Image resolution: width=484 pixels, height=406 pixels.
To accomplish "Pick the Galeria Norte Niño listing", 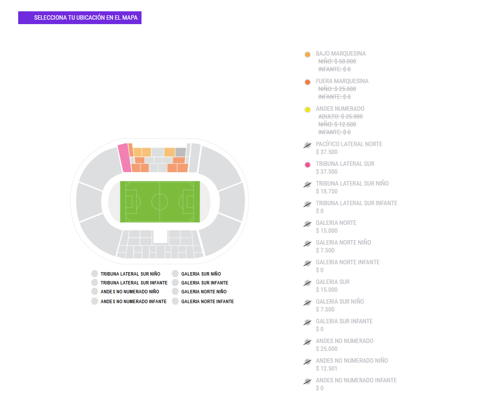I will (x=343, y=243).
